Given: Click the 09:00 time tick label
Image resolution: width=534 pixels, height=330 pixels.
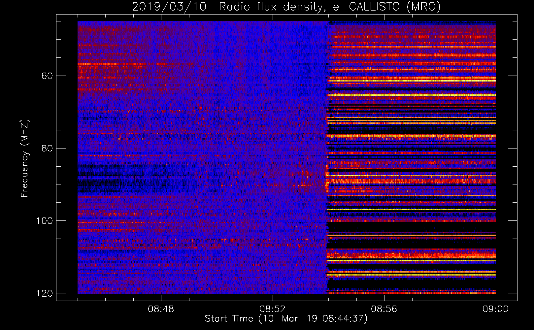Looking at the screenshot, I should pos(496,309).
